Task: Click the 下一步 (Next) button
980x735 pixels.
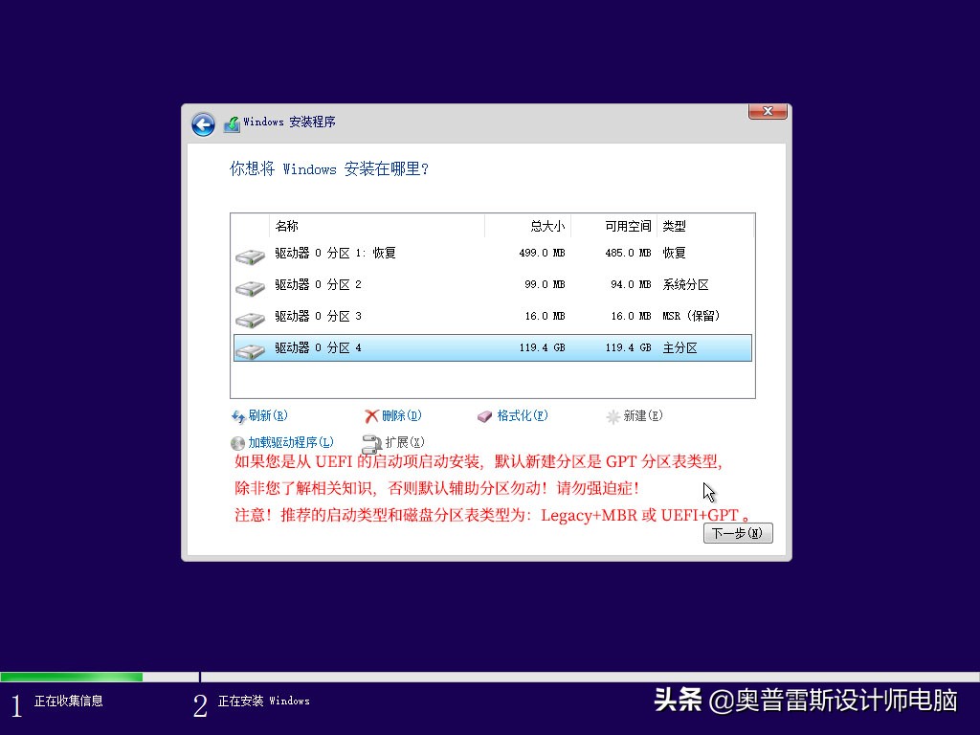Action: coord(737,533)
